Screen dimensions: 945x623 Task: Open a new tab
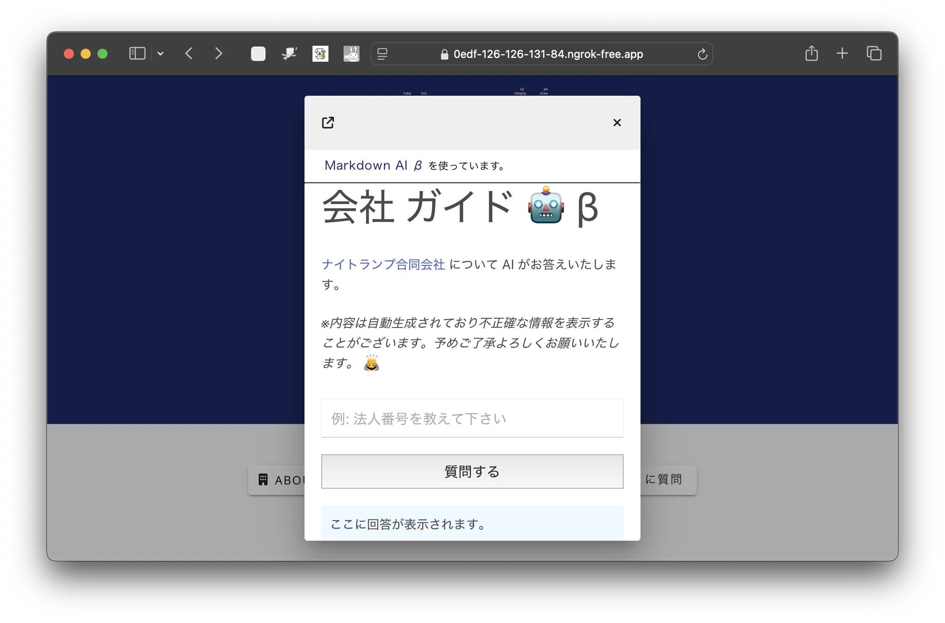[x=842, y=53]
